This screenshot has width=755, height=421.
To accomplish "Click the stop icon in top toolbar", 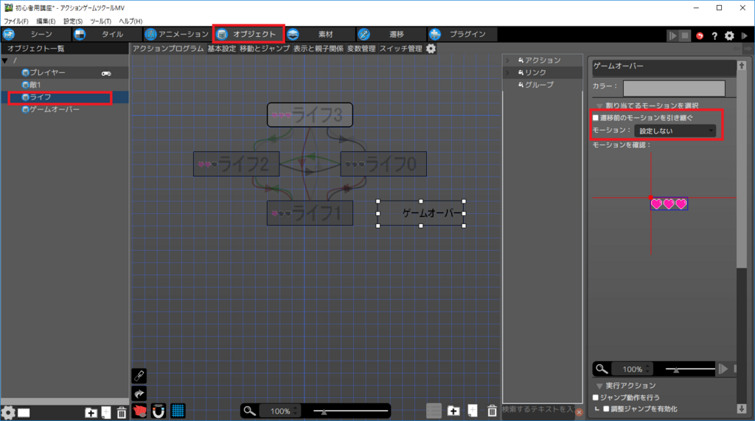I will tap(685, 35).
